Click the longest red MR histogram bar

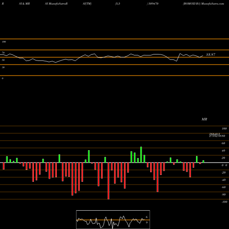coord(109,181)
